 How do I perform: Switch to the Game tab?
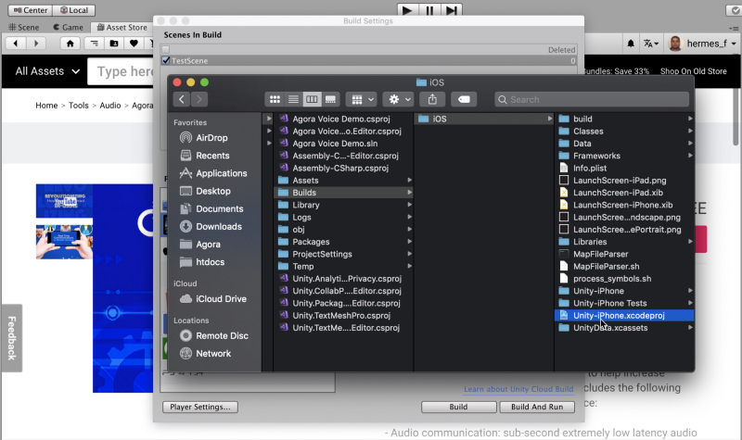[x=68, y=28]
